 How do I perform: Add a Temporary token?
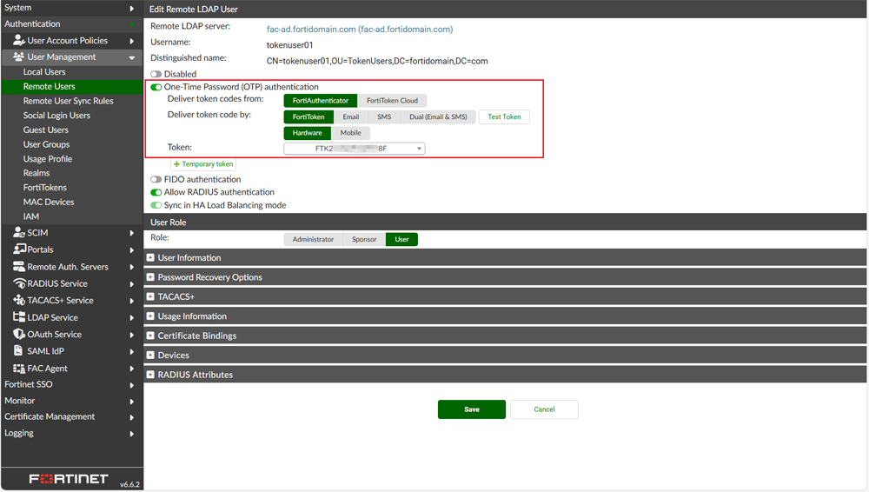(203, 164)
